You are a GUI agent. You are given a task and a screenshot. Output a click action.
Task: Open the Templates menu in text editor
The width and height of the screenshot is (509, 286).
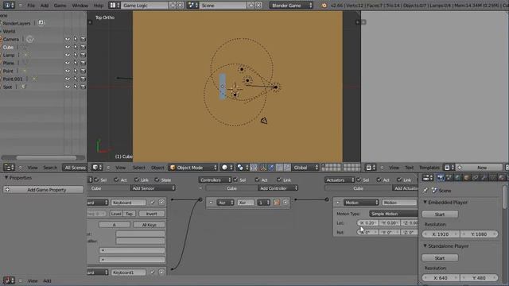429,168
